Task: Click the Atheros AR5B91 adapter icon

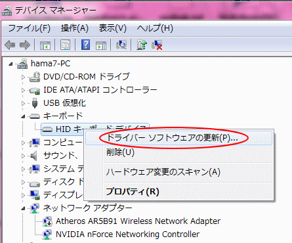Action: pos(47,221)
